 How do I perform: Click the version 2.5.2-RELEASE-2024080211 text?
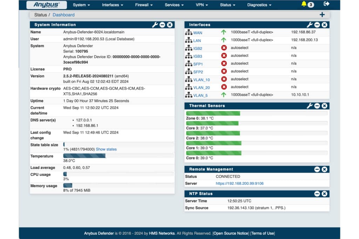88,76
